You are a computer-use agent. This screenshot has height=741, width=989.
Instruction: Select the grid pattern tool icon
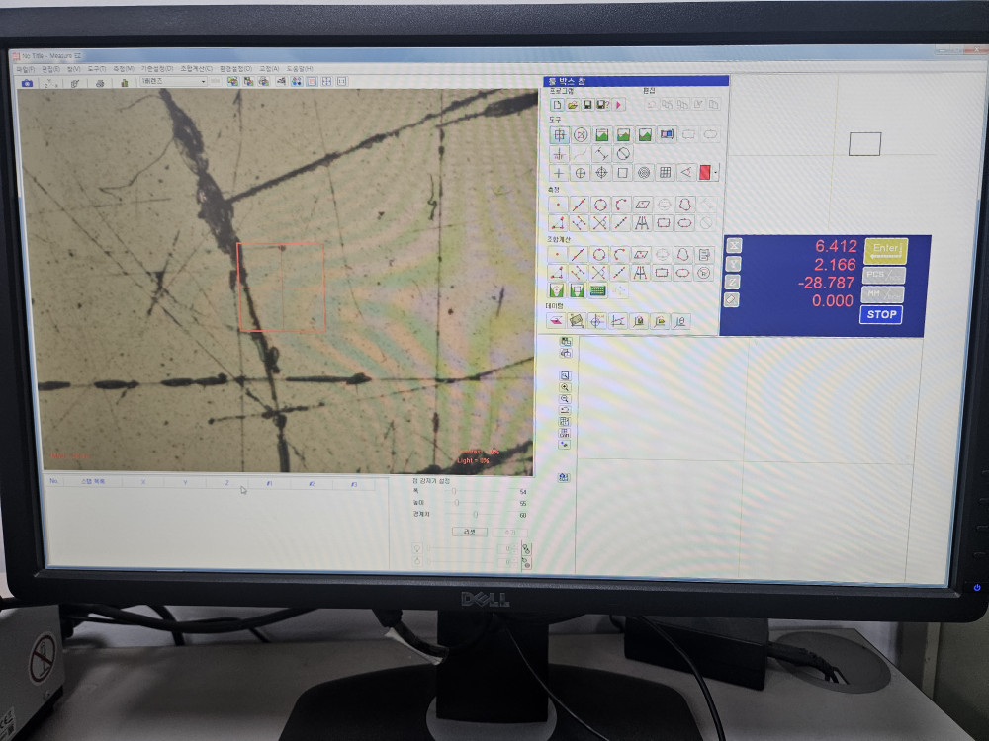665,173
